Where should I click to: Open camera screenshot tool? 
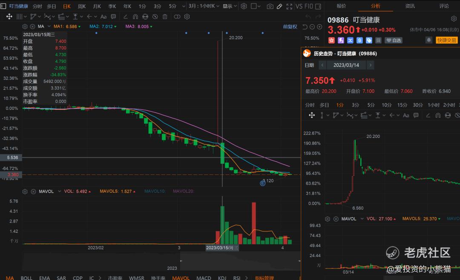click(270, 6)
